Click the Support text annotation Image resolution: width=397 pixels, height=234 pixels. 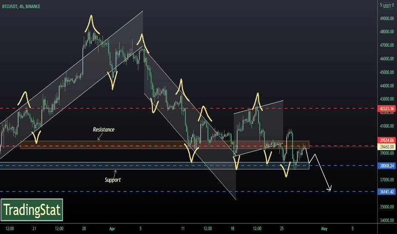(113, 180)
